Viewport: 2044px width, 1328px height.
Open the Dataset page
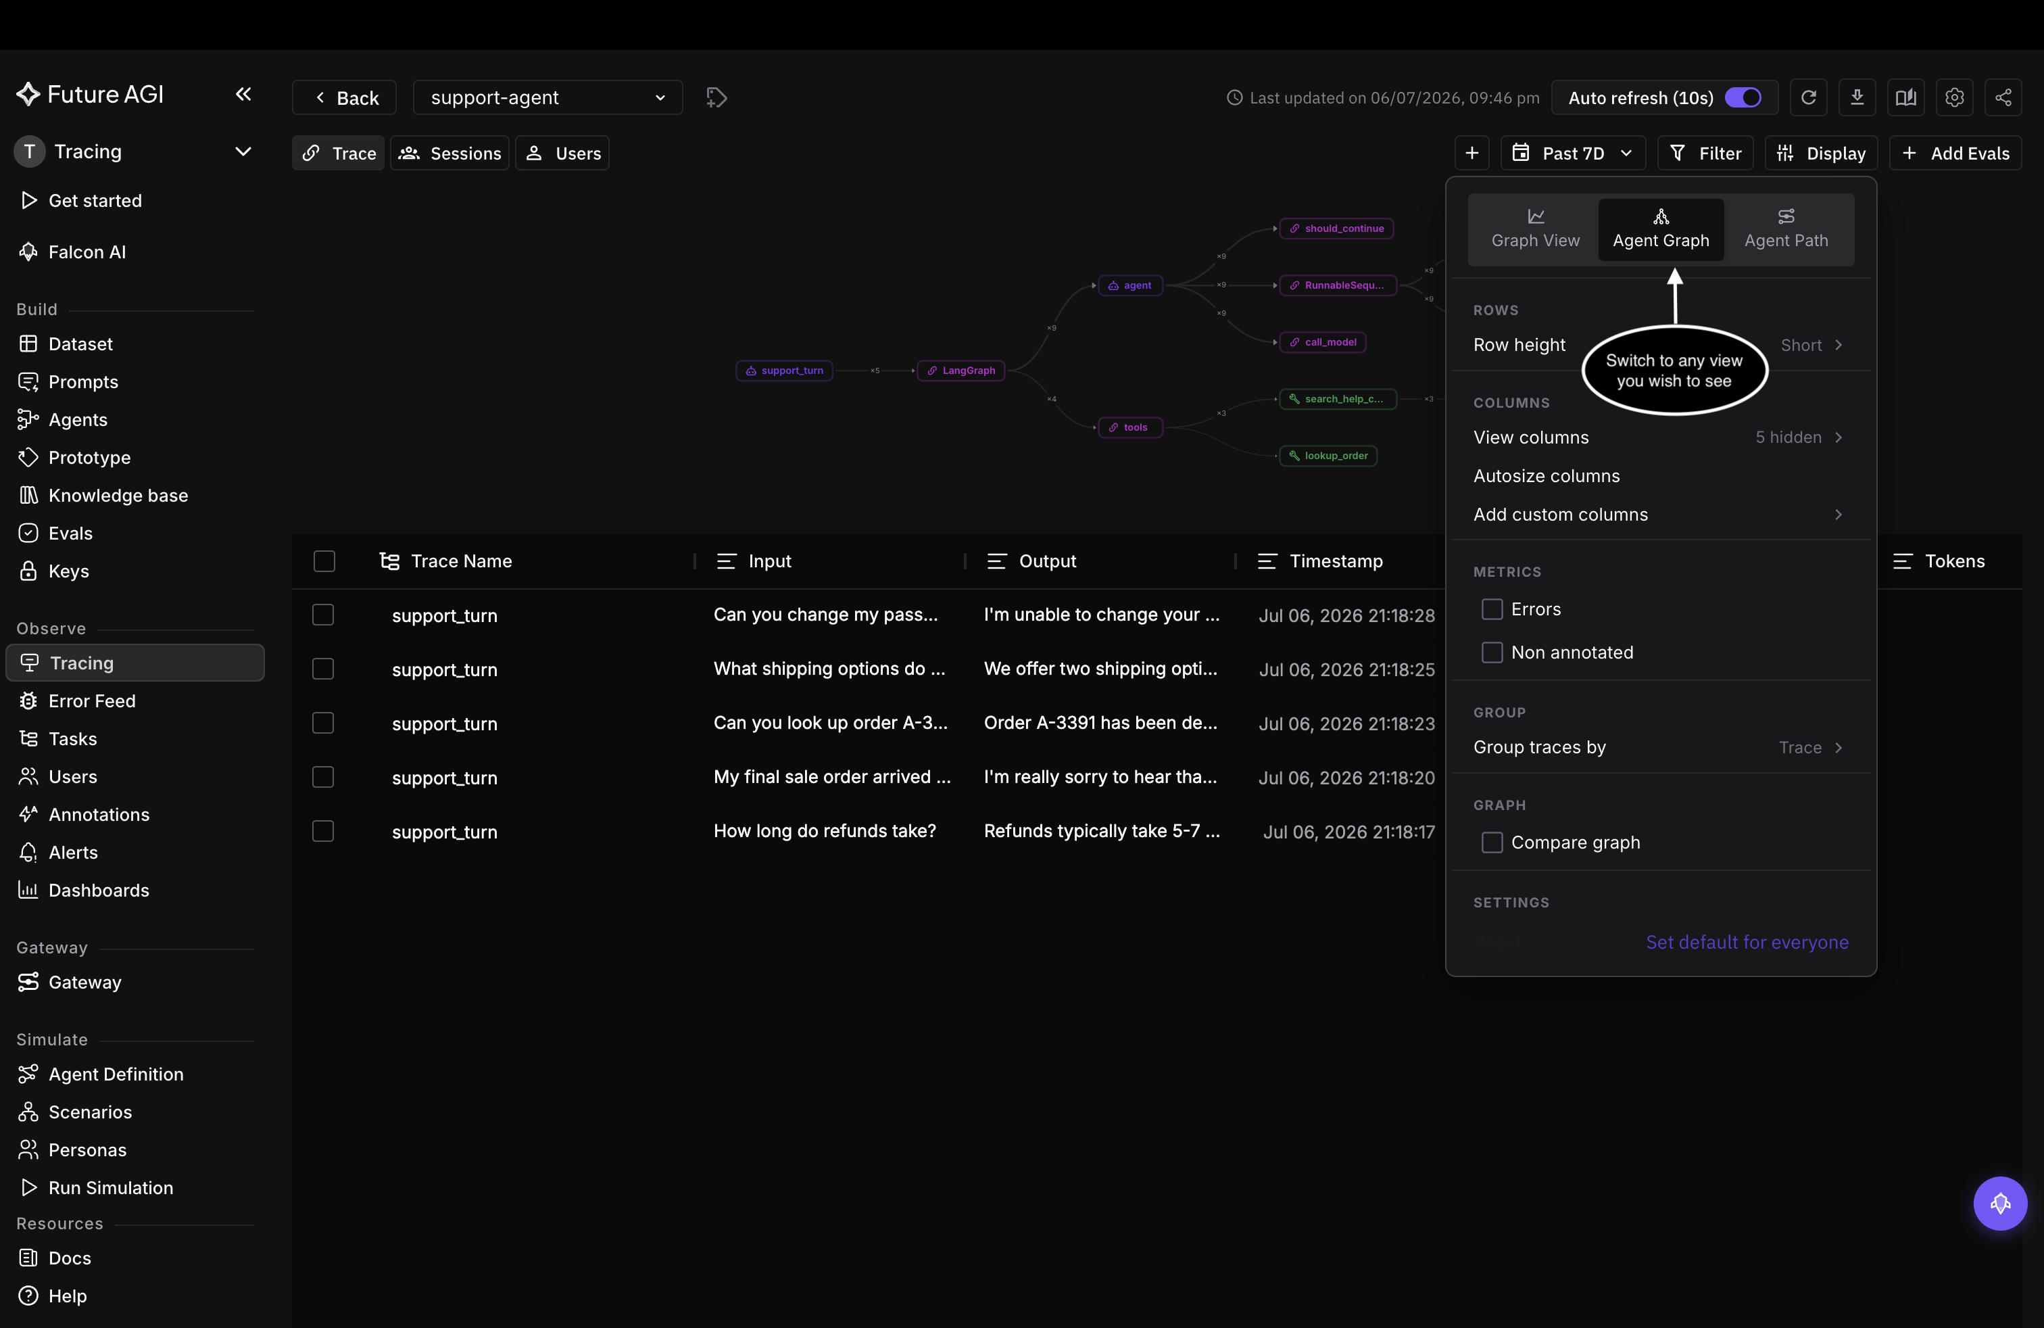point(80,343)
